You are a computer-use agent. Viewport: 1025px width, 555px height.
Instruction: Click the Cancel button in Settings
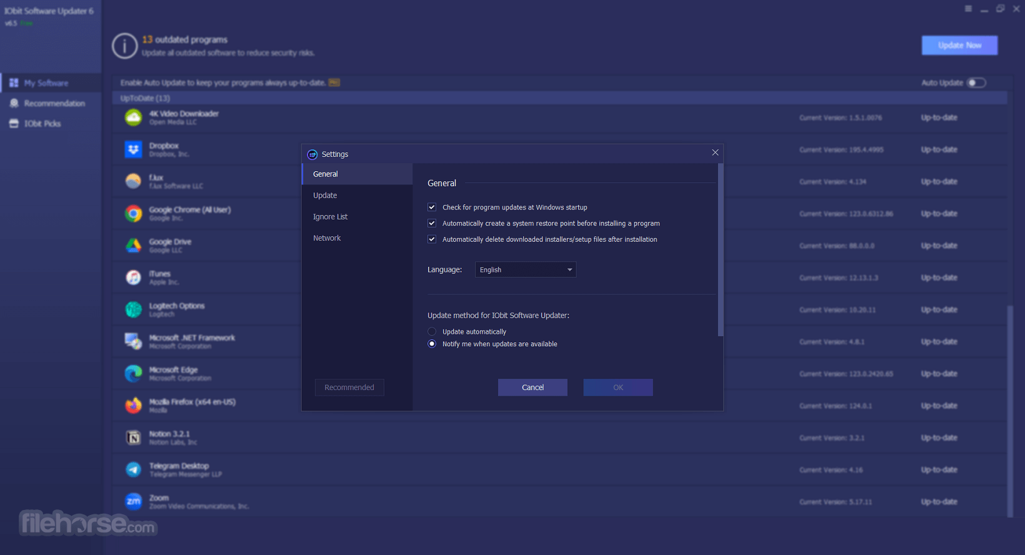click(532, 387)
